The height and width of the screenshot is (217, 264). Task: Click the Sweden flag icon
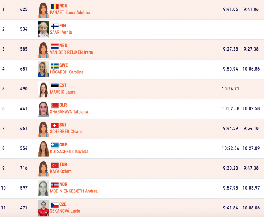click(x=55, y=66)
